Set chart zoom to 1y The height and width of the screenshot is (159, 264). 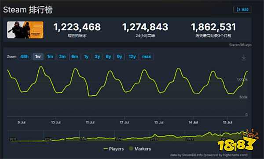pyautogui.click(x=86, y=57)
